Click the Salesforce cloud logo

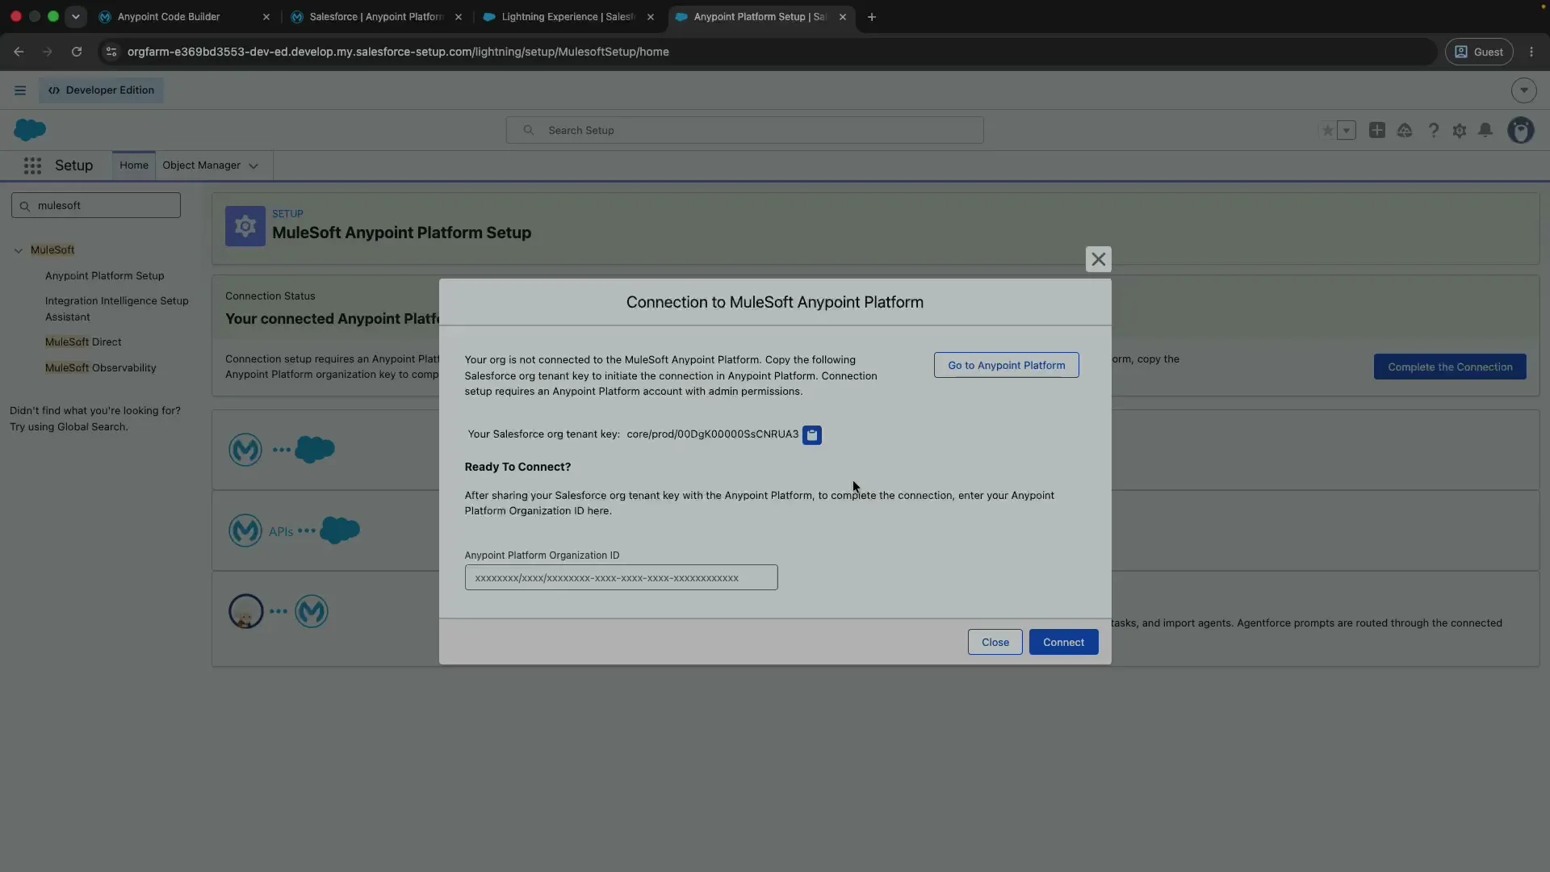click(30, 130)
